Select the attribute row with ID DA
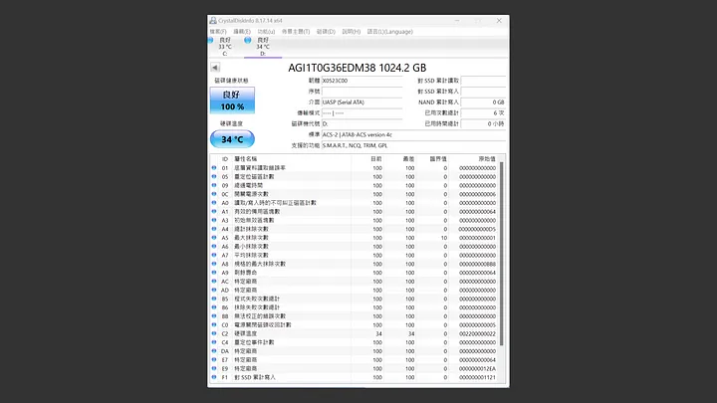Screen dimensions: 717x403 (x=355, y=351)
